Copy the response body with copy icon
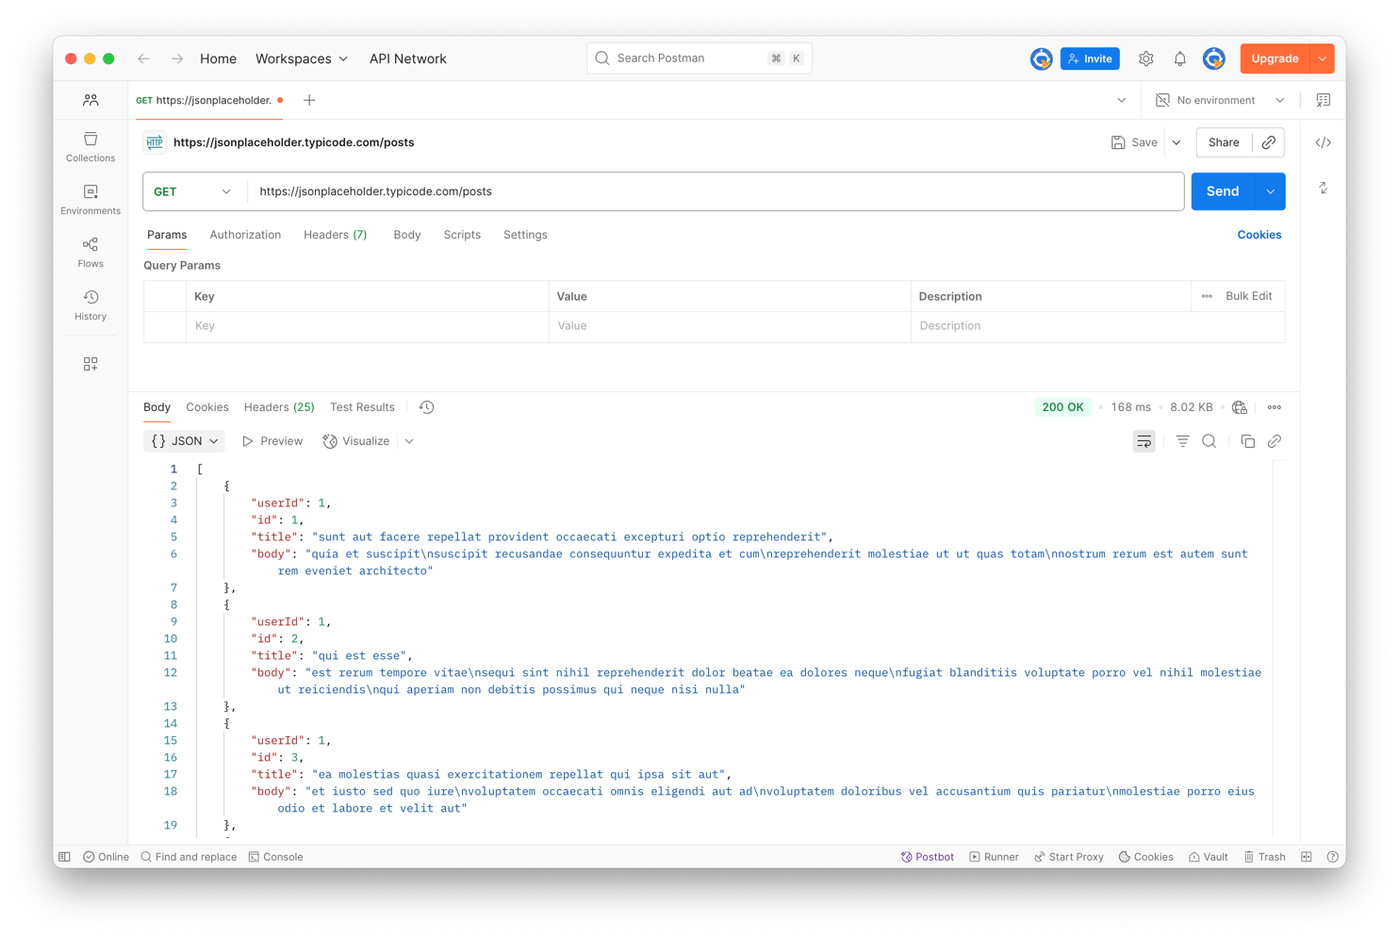Image resolution: width=1399 pixels, height=938 pixels. (x=1247, y=441)
